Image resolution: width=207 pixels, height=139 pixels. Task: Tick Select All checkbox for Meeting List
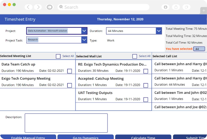58,56
